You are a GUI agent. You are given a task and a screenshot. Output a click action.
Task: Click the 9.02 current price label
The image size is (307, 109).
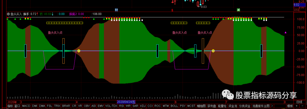coord(296,5)
